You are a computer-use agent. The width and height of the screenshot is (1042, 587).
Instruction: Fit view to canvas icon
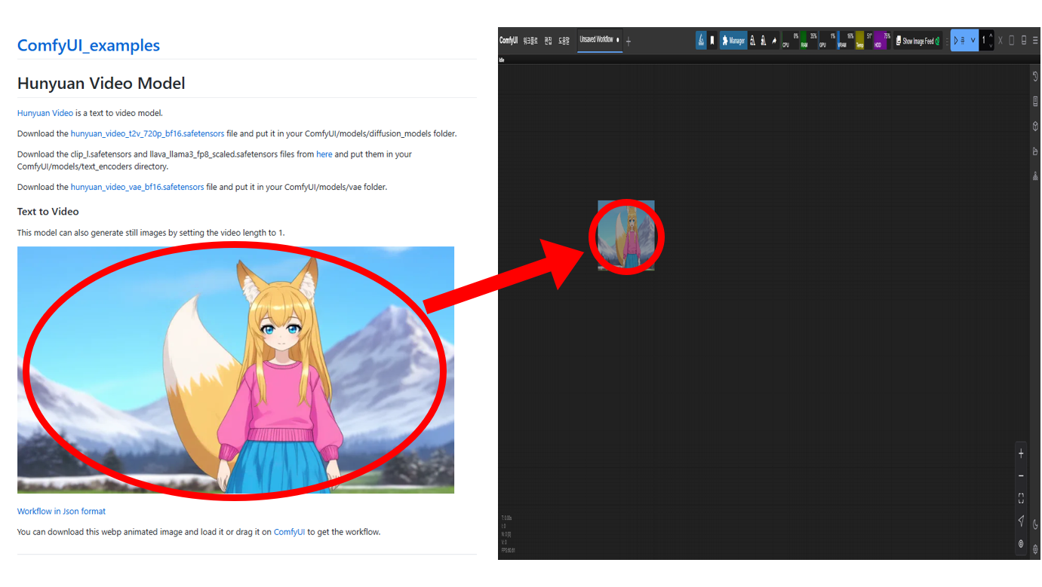point(1021,498)
